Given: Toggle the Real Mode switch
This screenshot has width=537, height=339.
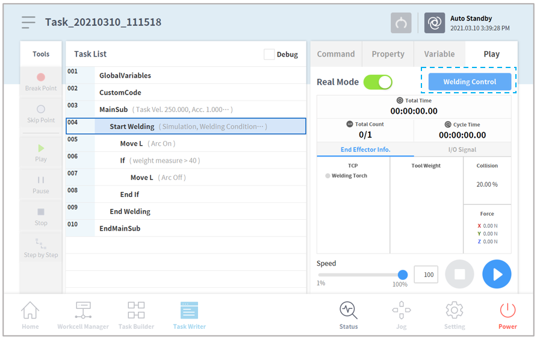Looking at the screenshot, I should [377, 82].
